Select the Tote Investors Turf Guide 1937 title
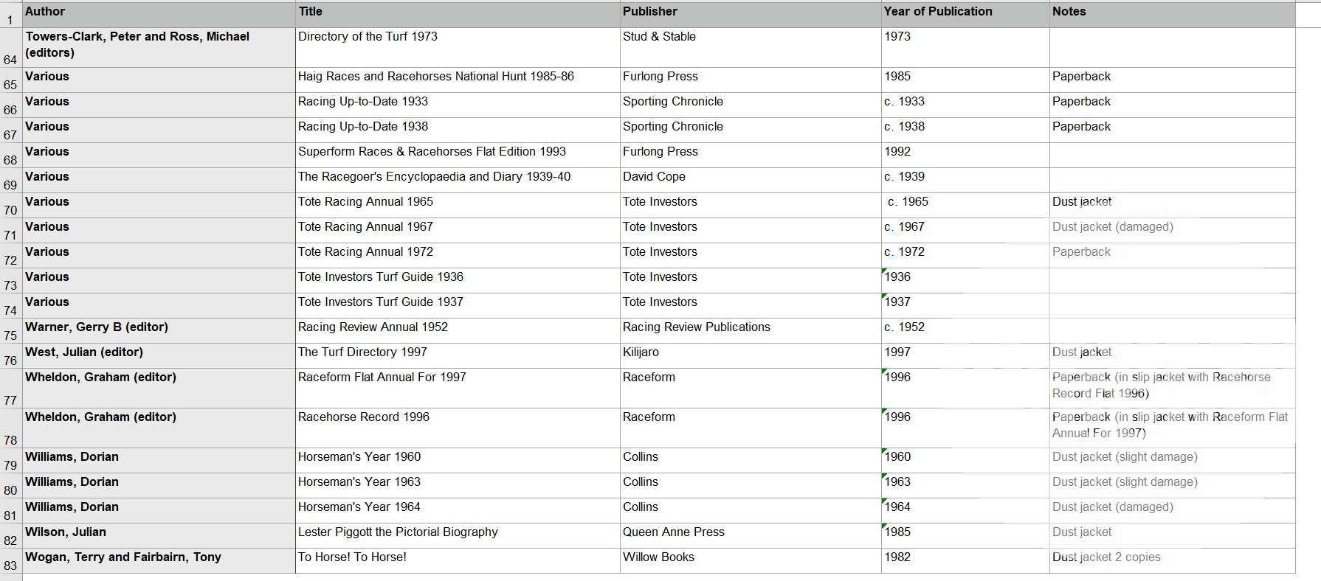 [x=458, y=306]
